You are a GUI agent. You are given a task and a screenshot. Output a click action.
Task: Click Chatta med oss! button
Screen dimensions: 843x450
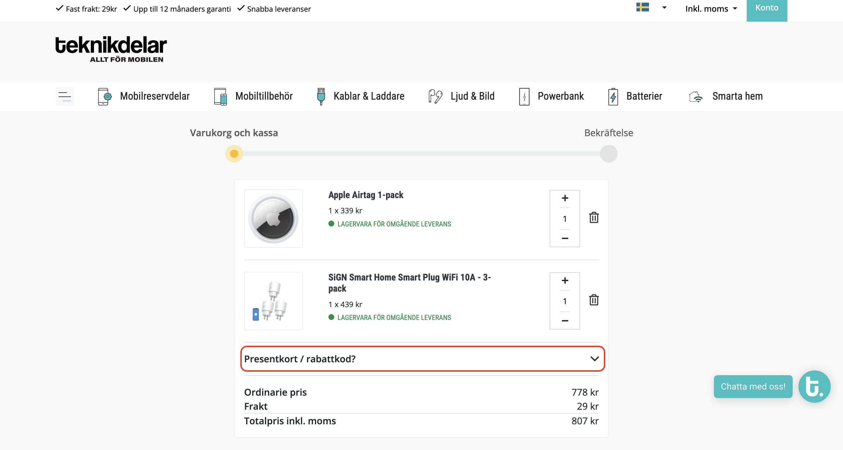753,387
